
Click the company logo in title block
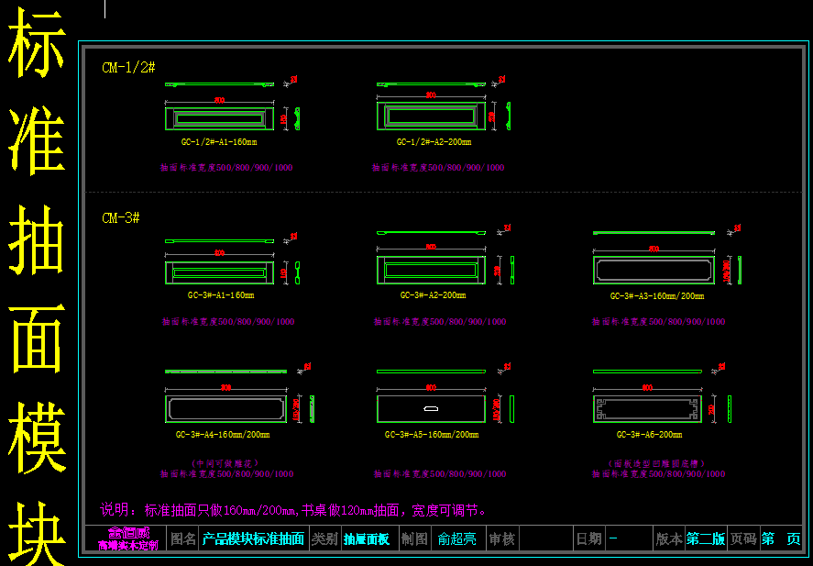127,538
